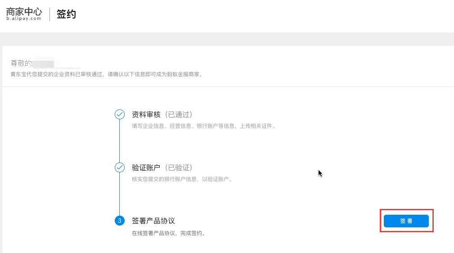Click the 在线签署产品协议 description text
The image size is (454, 253).
coord(168,233)
